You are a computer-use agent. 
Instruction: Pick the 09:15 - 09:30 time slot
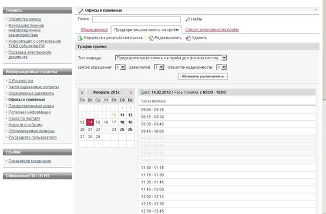227,117
